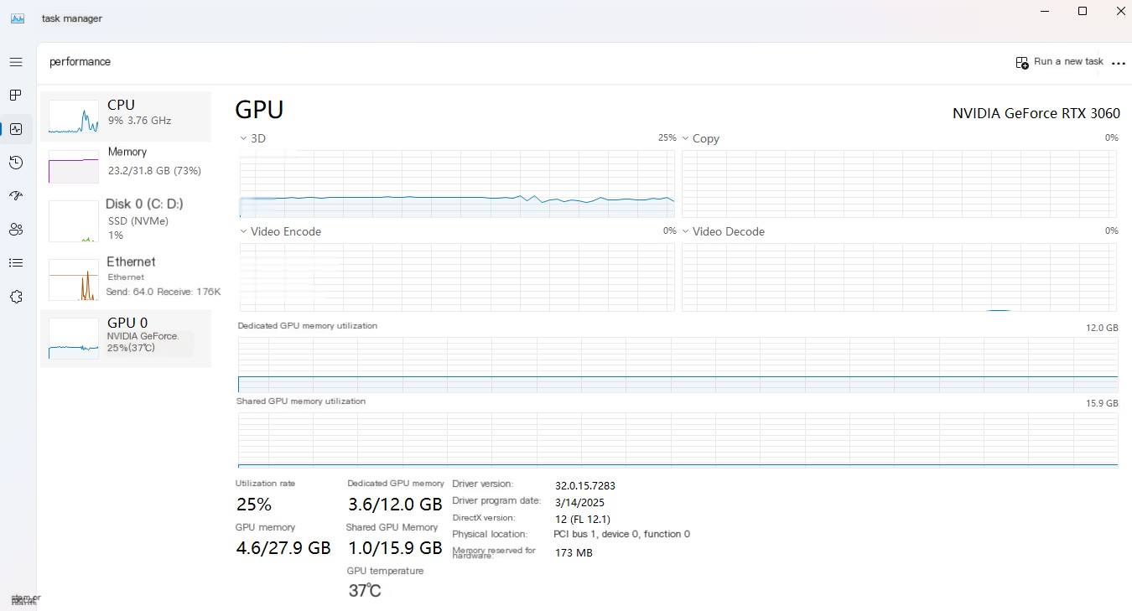Click the 9% 3.76 GHz CPU text

(x=139, y=121)
